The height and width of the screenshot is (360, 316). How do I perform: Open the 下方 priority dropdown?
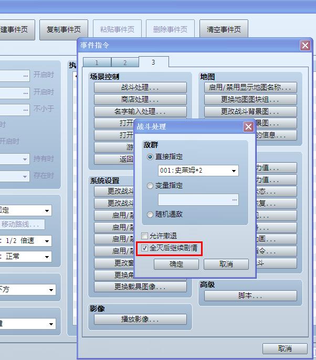click(28, 290)
